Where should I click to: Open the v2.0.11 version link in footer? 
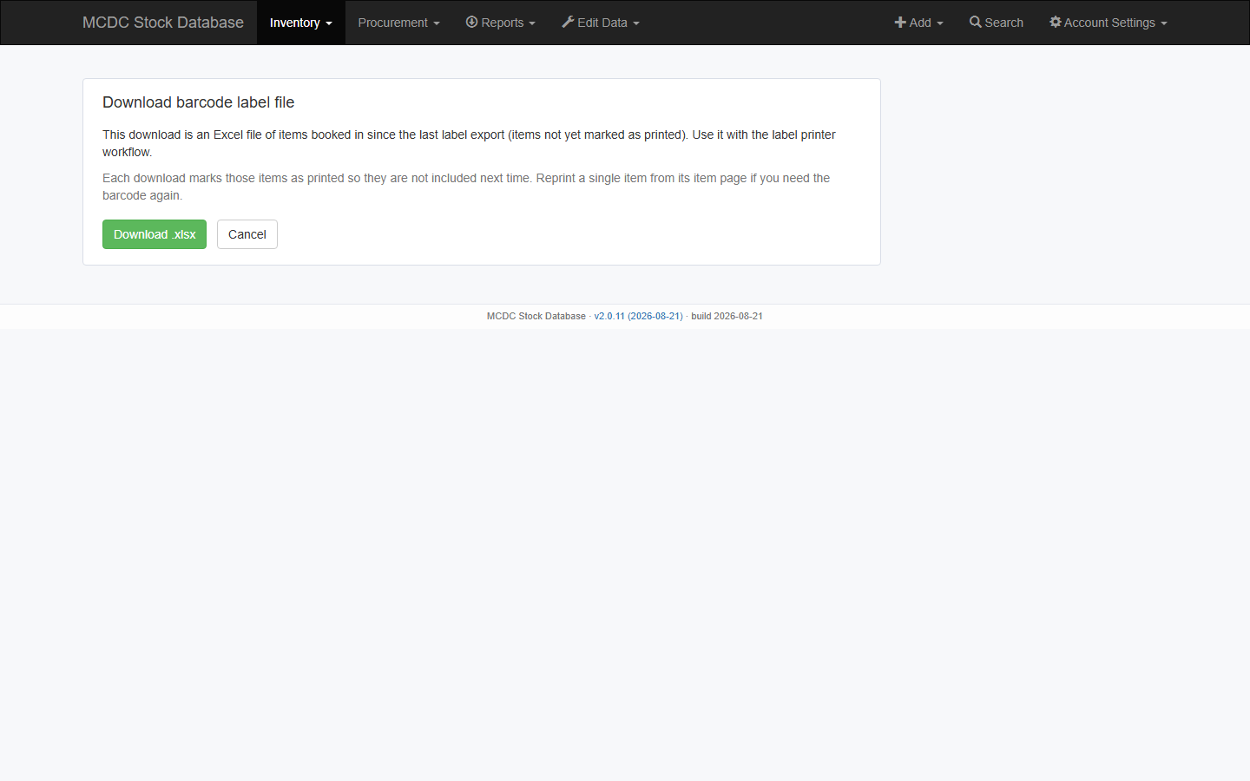(x=638, y=316)
